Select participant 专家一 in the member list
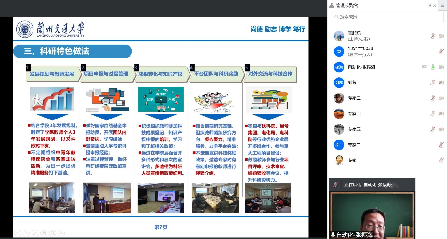 click(x=354, y=160)
